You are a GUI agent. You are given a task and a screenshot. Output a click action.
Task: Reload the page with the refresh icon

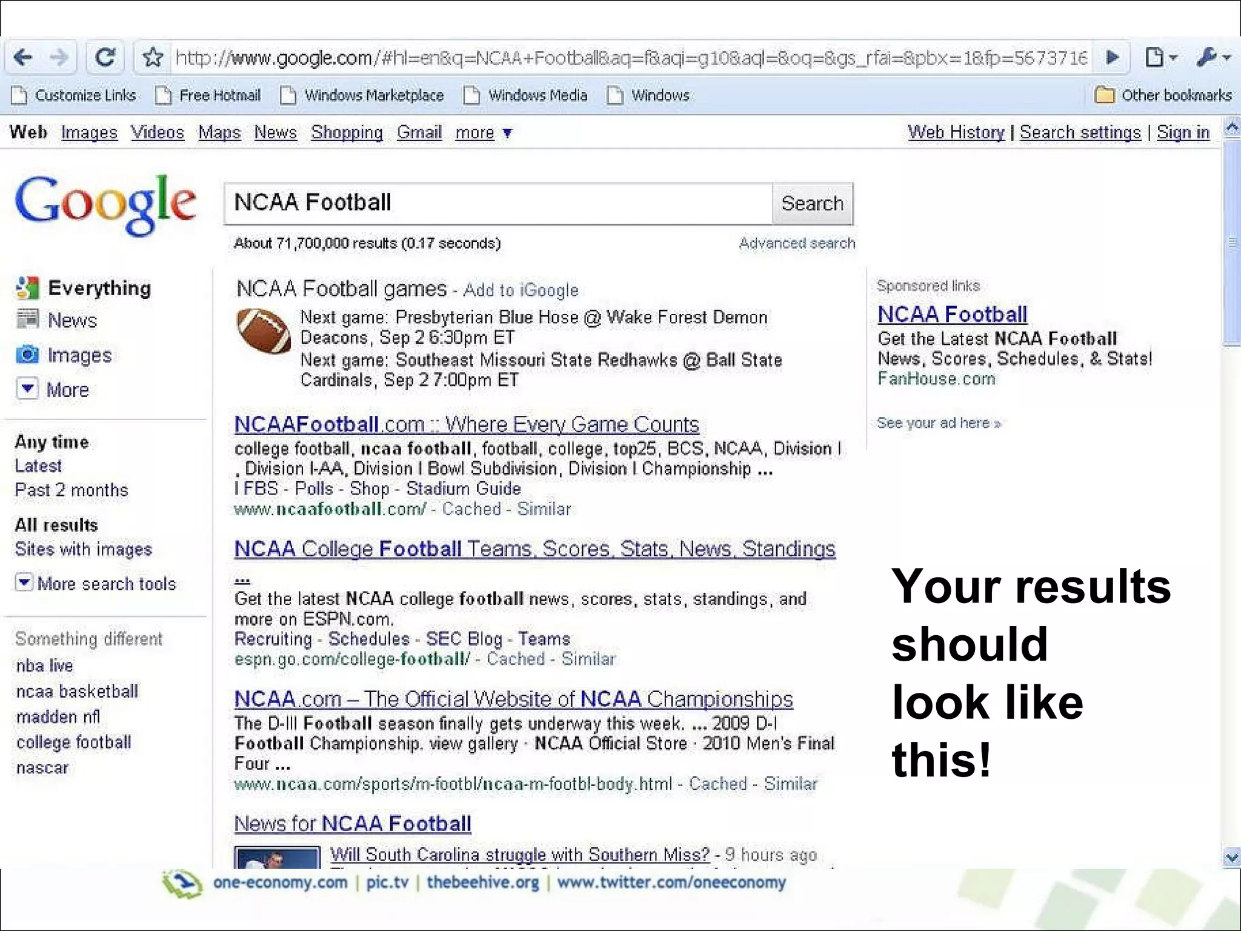pos(105,58)
